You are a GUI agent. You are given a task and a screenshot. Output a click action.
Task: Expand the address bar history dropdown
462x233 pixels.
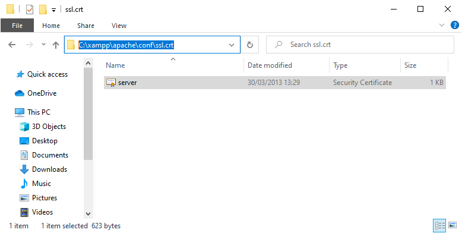232,45
